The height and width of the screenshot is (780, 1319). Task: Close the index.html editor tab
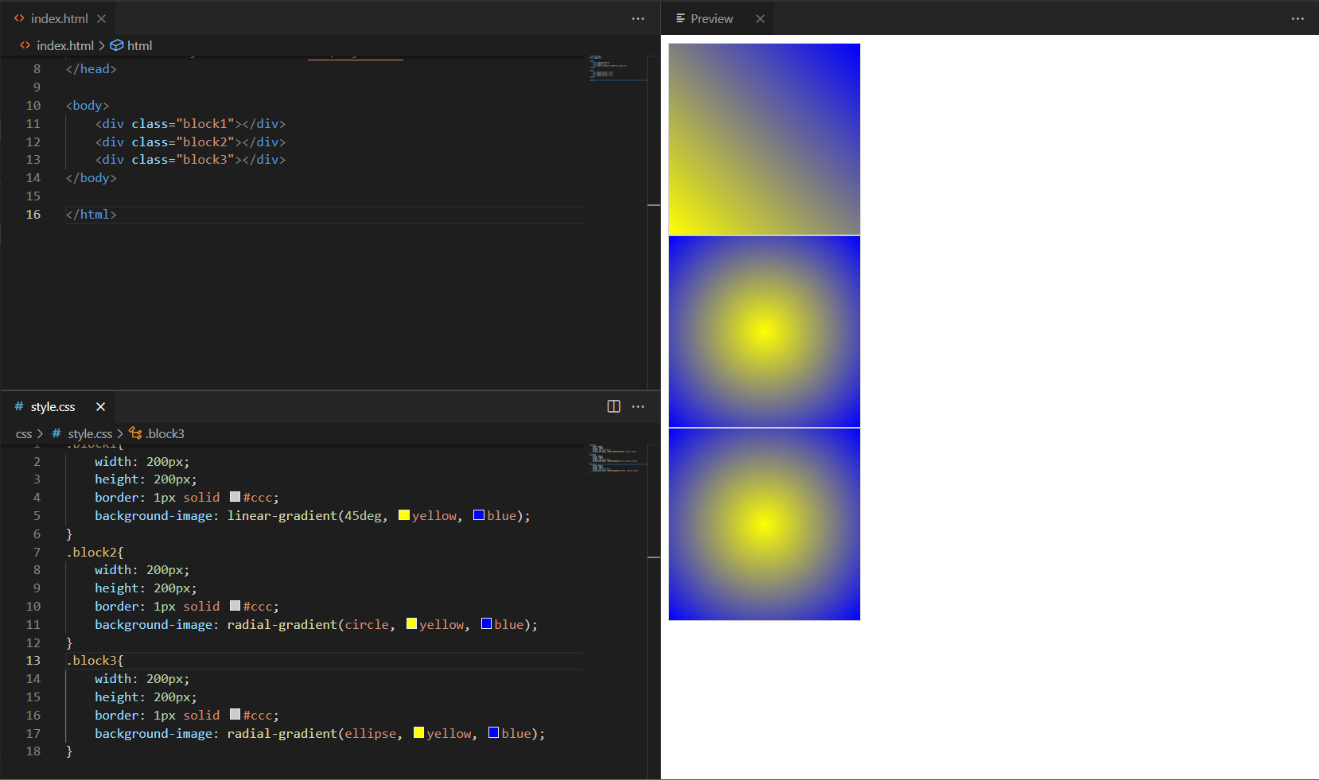point(101,18)
